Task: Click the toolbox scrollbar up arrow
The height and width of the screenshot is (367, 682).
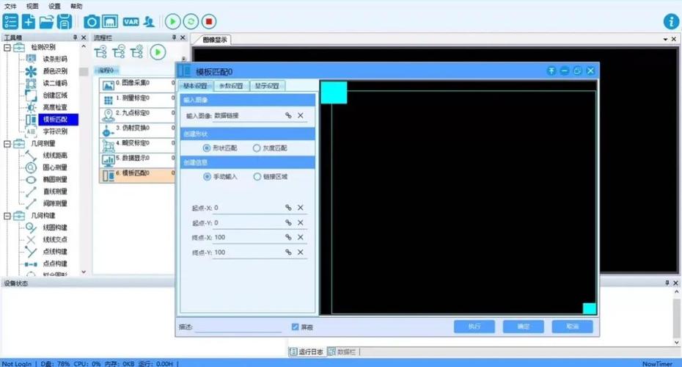Action: coord(84,46)
